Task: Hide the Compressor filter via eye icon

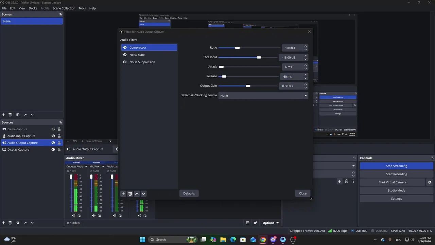Action: [125, 48]
